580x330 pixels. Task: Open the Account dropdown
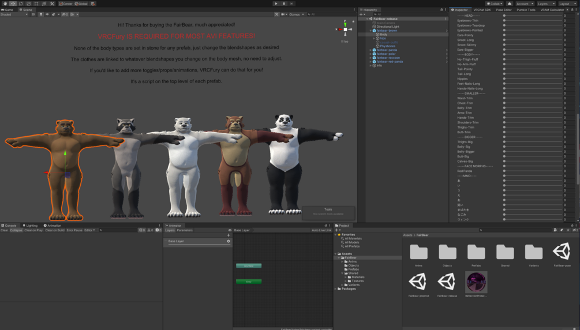(x=525, y=3)
